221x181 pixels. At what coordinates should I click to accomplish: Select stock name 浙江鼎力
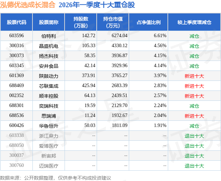pyautogui.click(x=49, y=136)
